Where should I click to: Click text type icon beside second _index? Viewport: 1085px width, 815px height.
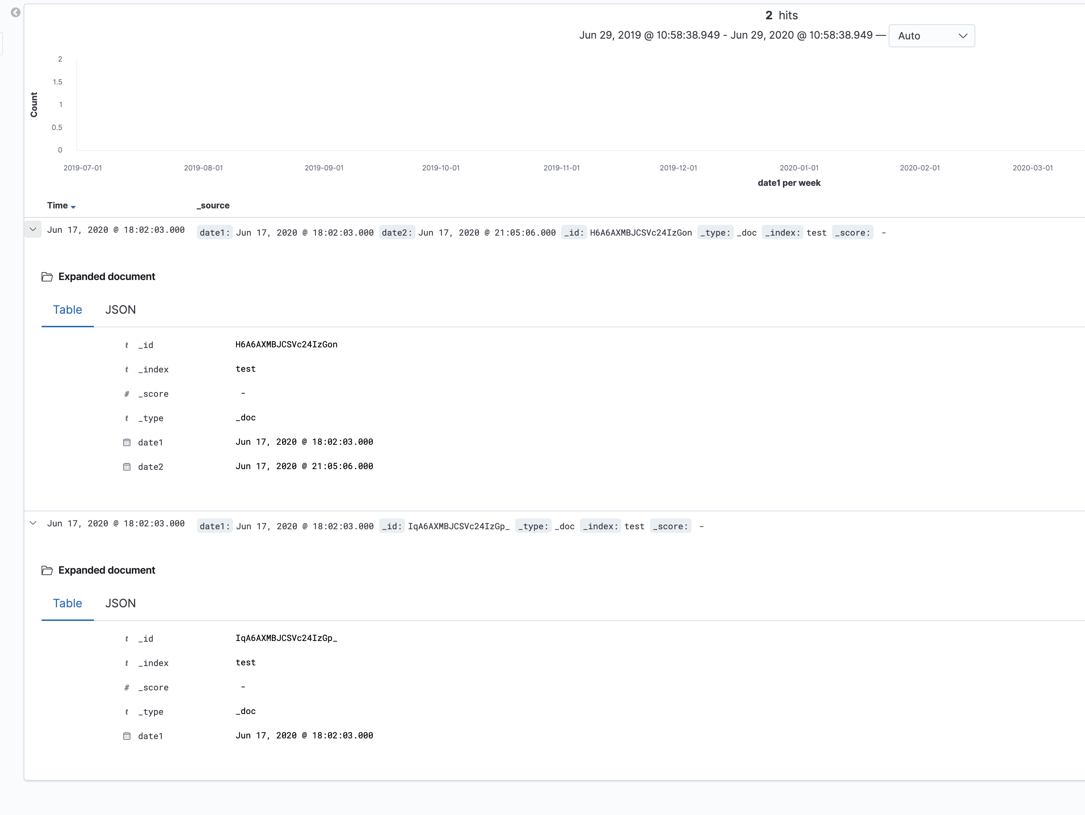pos(126,663)
